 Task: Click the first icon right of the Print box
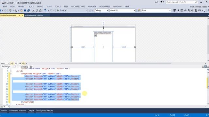coord(174,10)
